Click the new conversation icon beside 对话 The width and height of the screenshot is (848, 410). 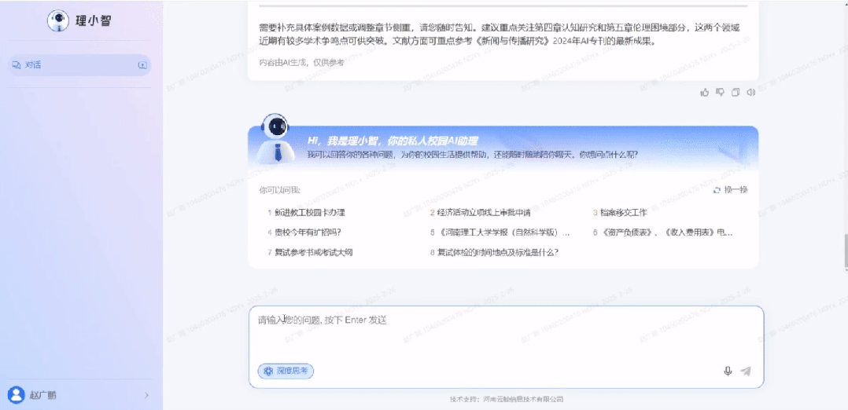(x=142, y=65)
